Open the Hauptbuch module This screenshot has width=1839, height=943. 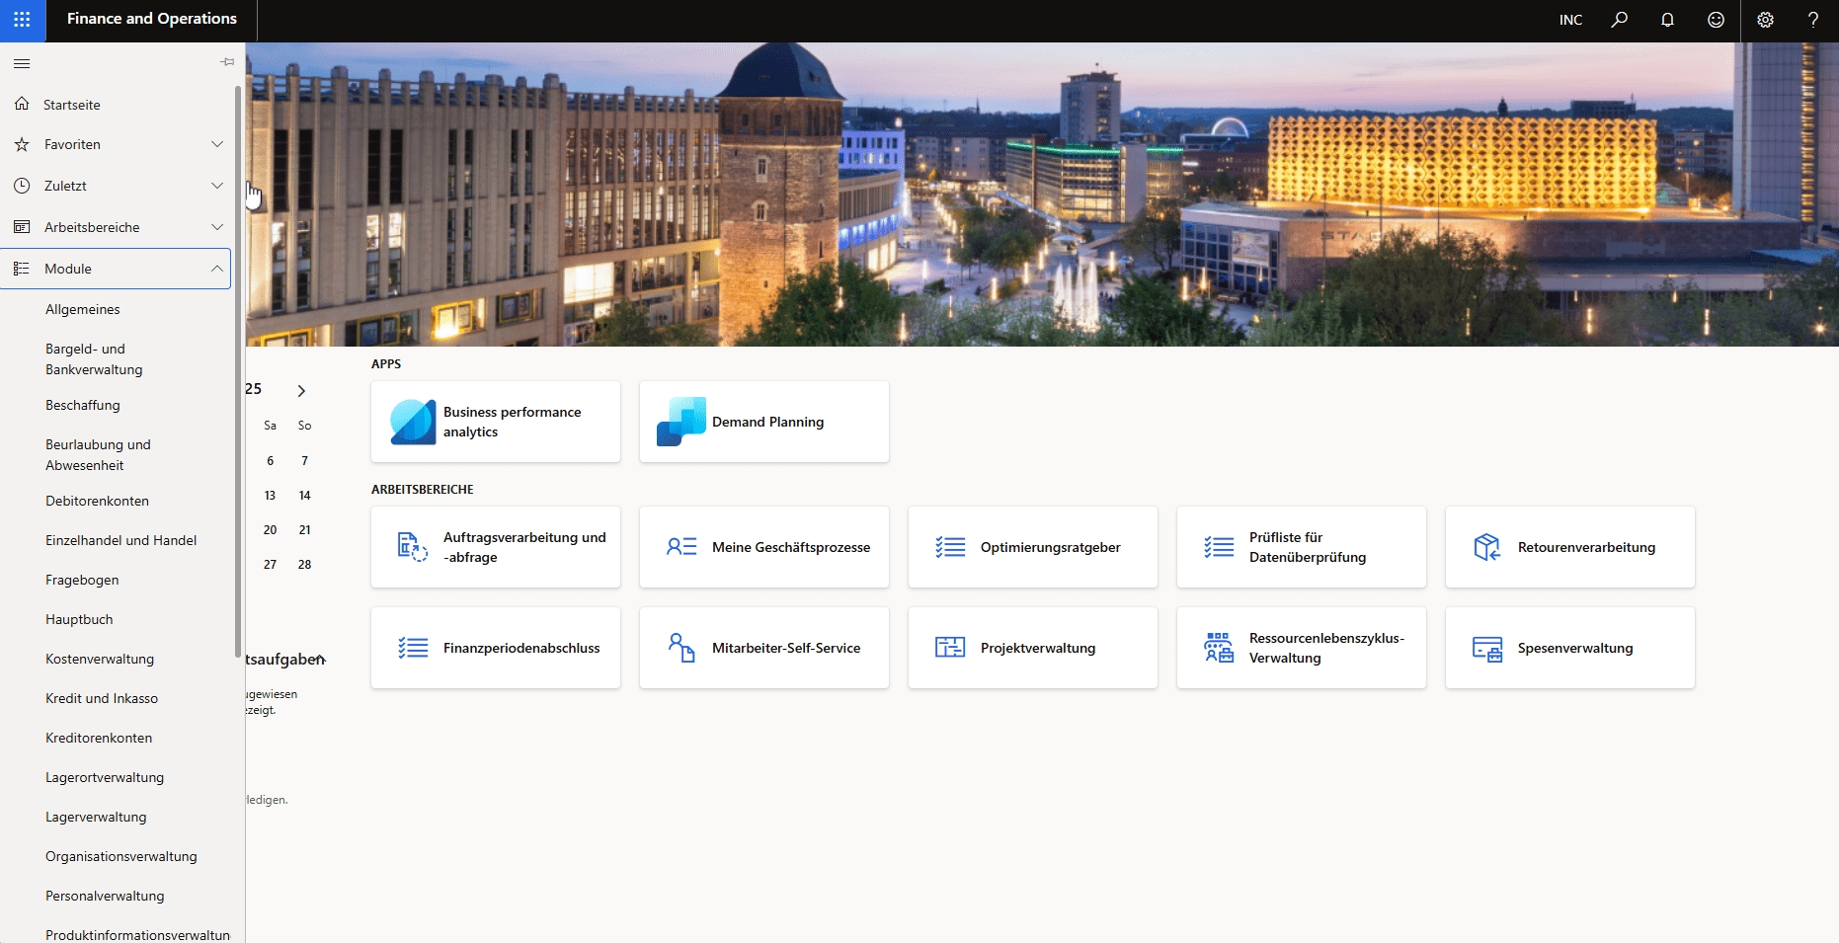pos(79,619)
